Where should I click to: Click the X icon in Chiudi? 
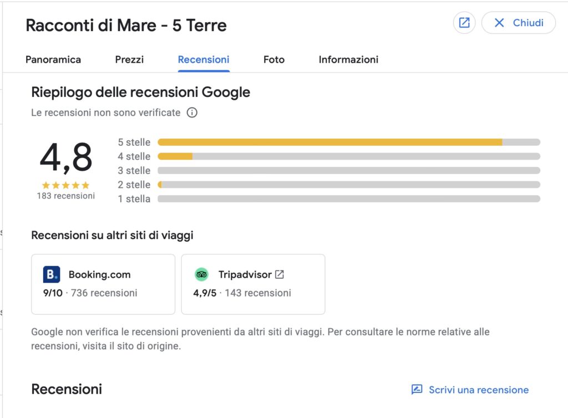point(499,23)
